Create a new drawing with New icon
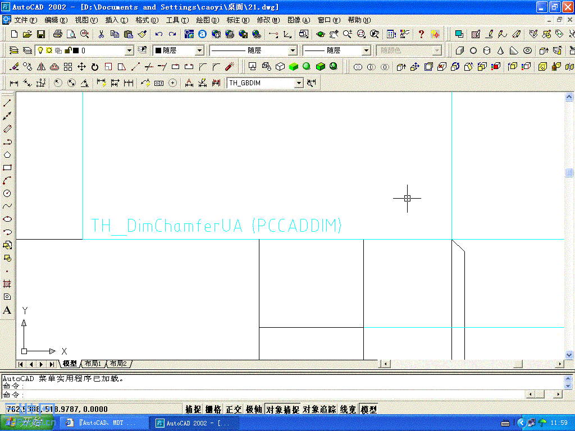Screen dimensions: 575x431 (x=14, y=34)
